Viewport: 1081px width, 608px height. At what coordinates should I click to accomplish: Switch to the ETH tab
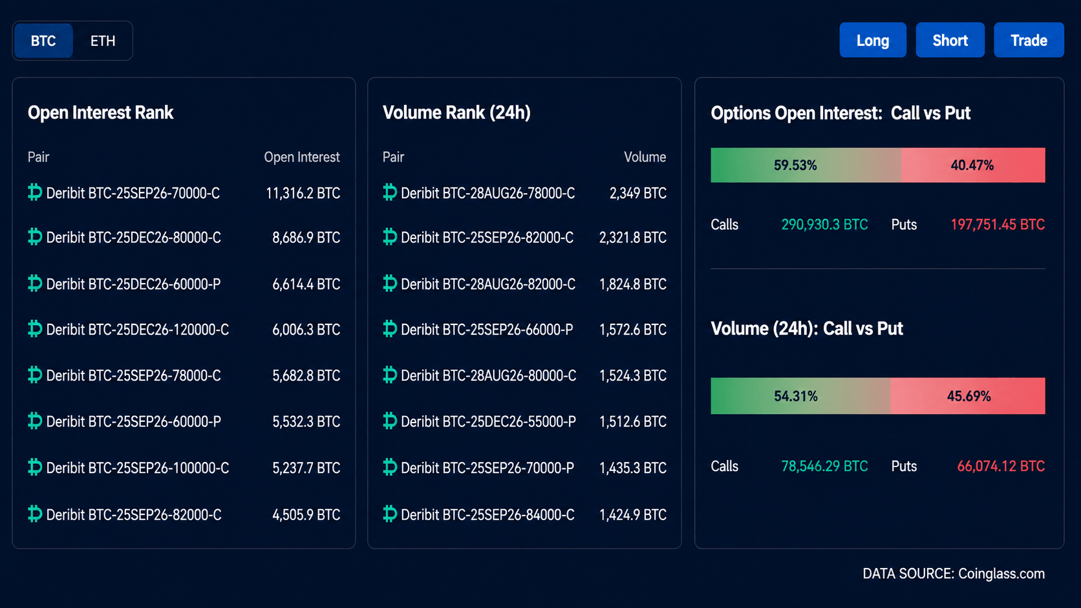[x=103, y=41]
